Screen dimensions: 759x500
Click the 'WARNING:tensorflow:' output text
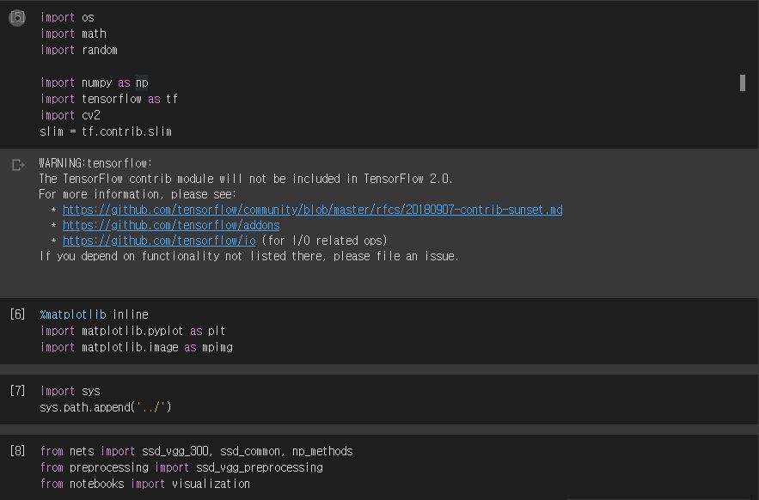point(95,163)
